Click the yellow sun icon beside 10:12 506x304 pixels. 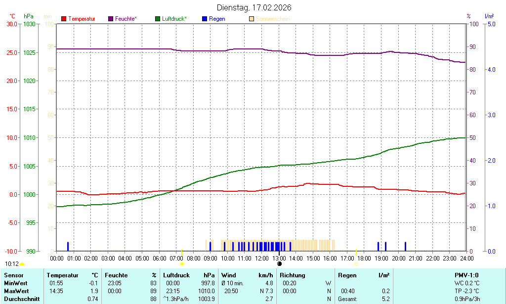coord(22,264)
